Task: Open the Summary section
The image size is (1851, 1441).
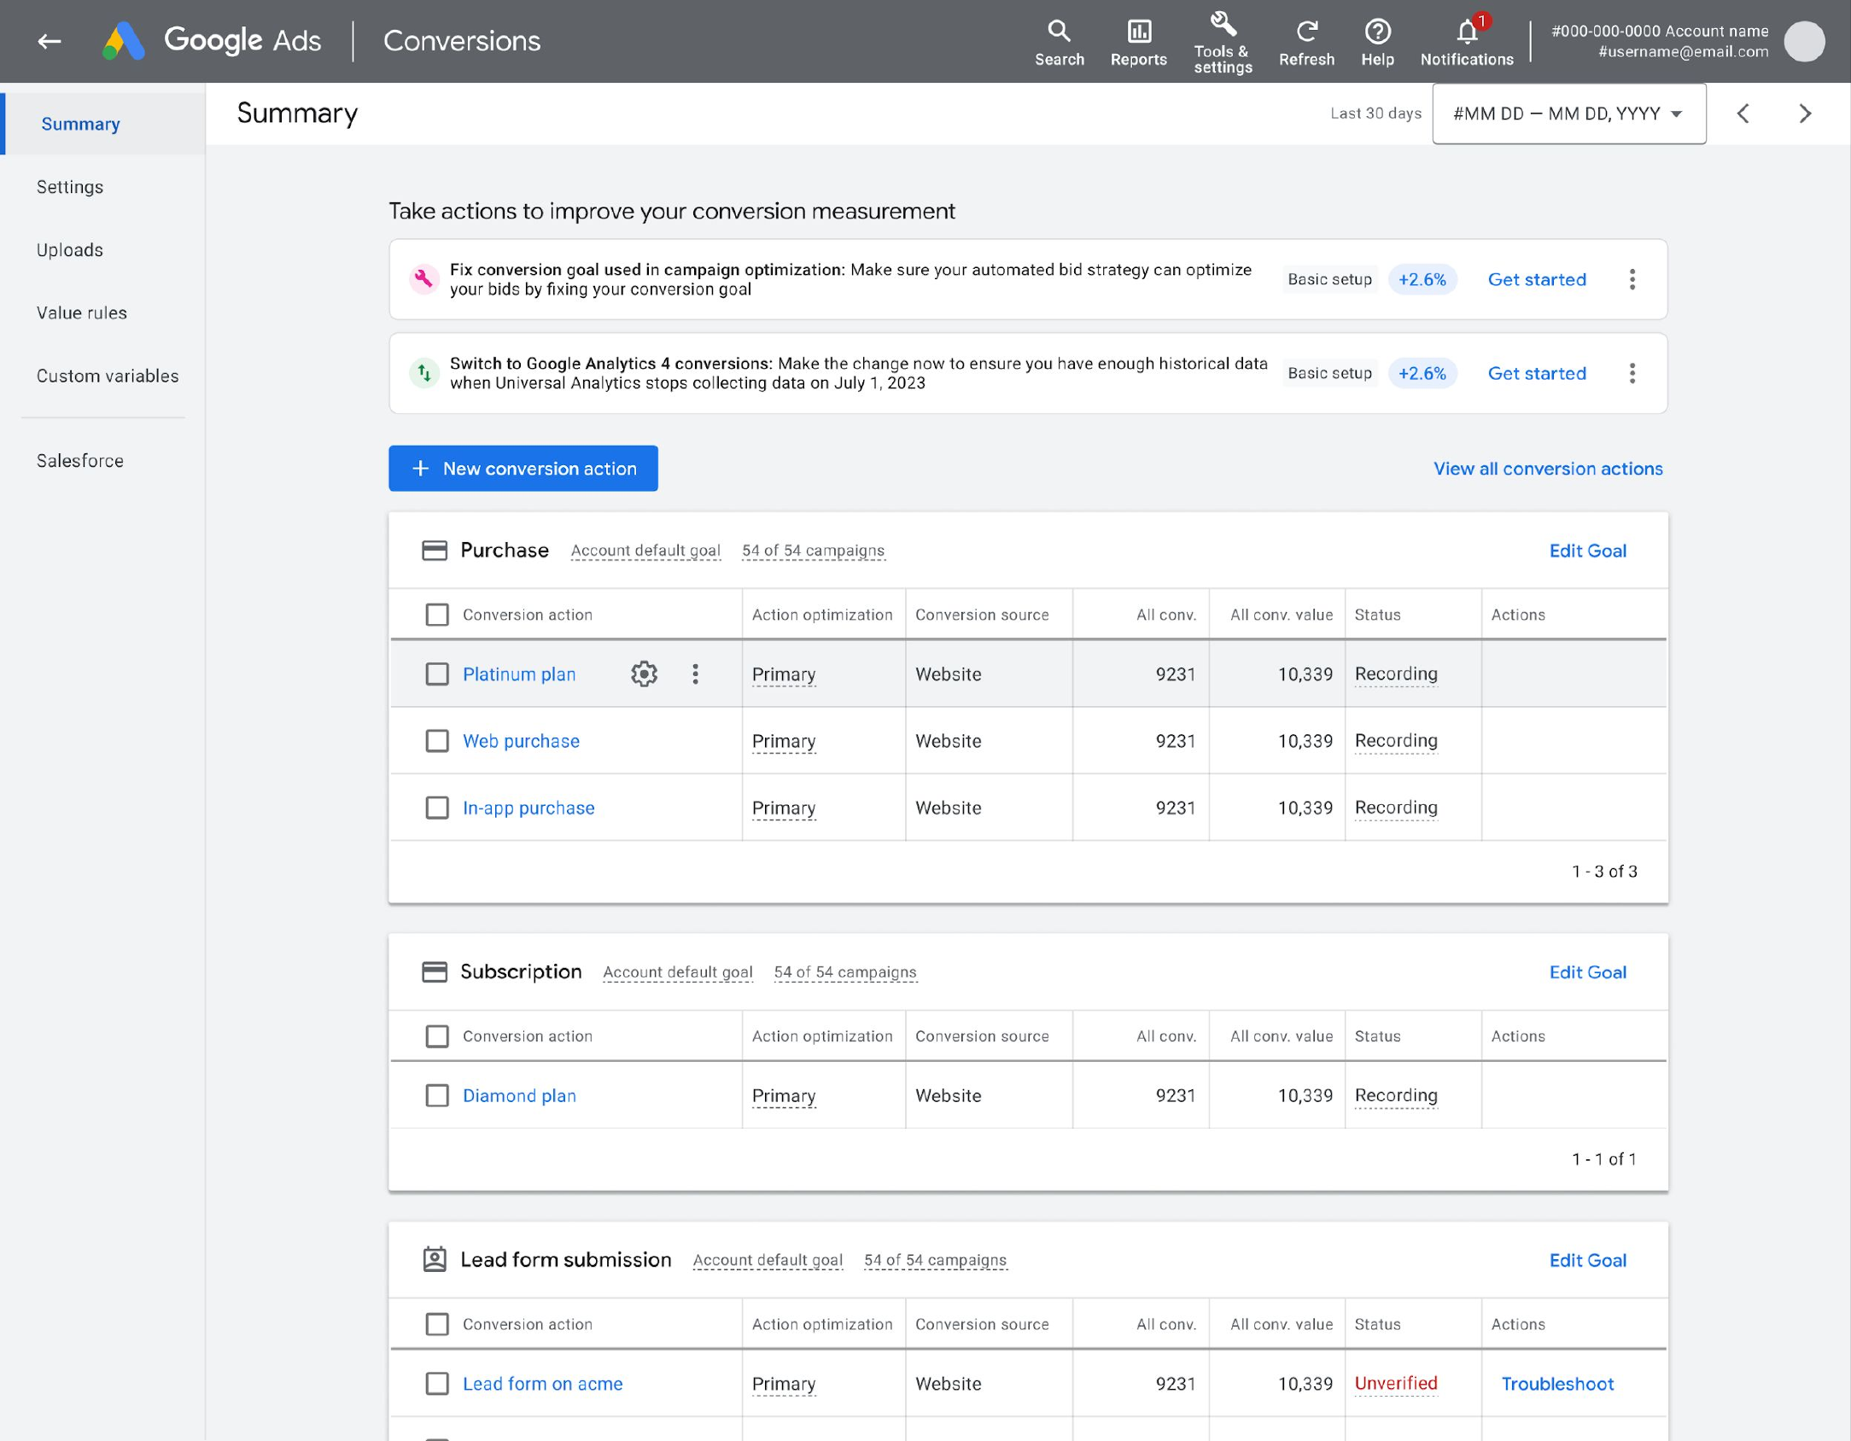Action: click(x=102, y=124)
